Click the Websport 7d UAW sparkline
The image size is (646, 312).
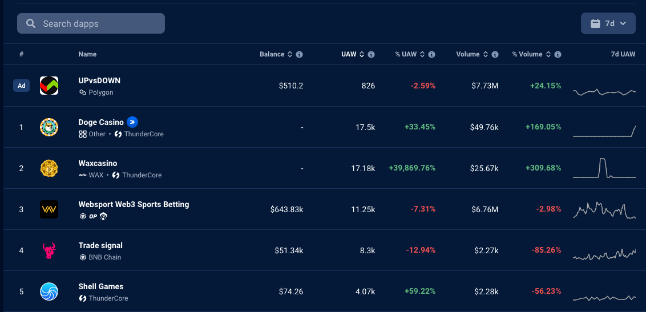click(x=604, y=210)
